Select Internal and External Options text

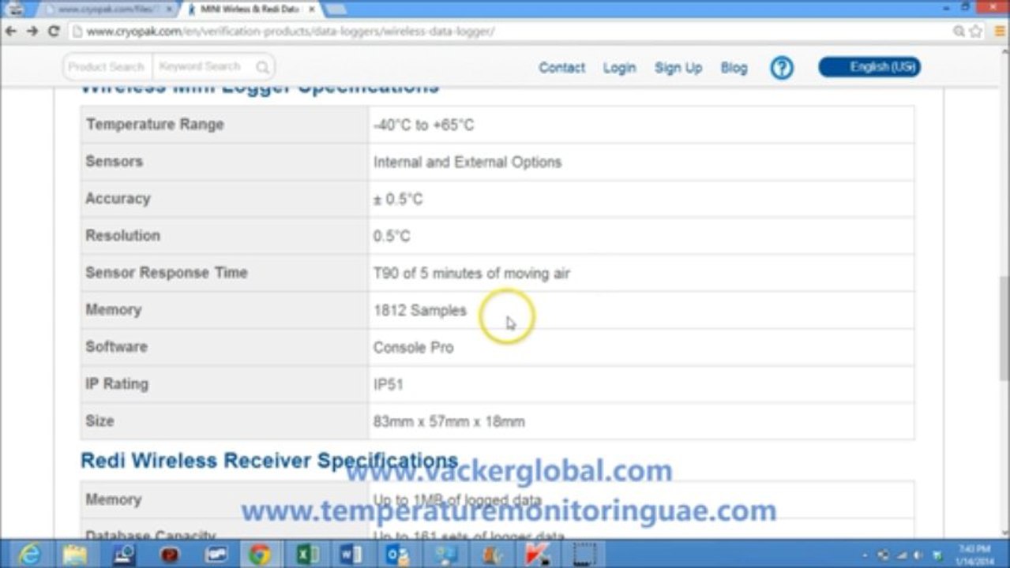[x=467, y=163]
